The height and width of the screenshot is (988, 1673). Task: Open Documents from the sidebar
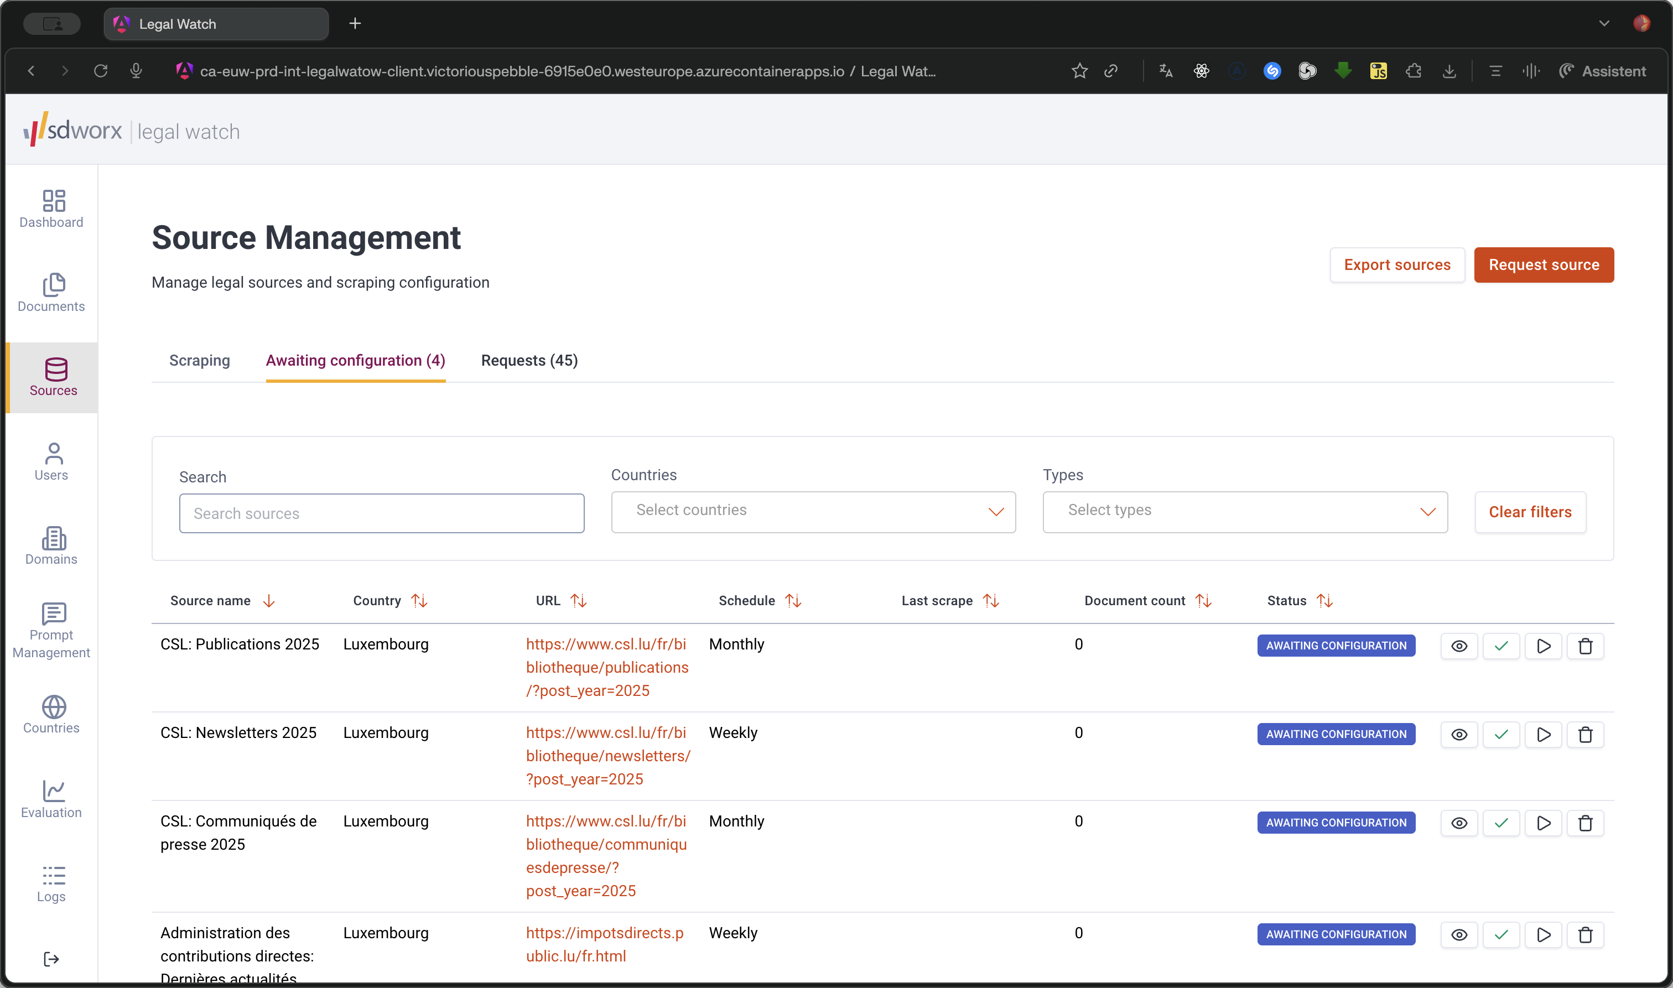[51, 293]
